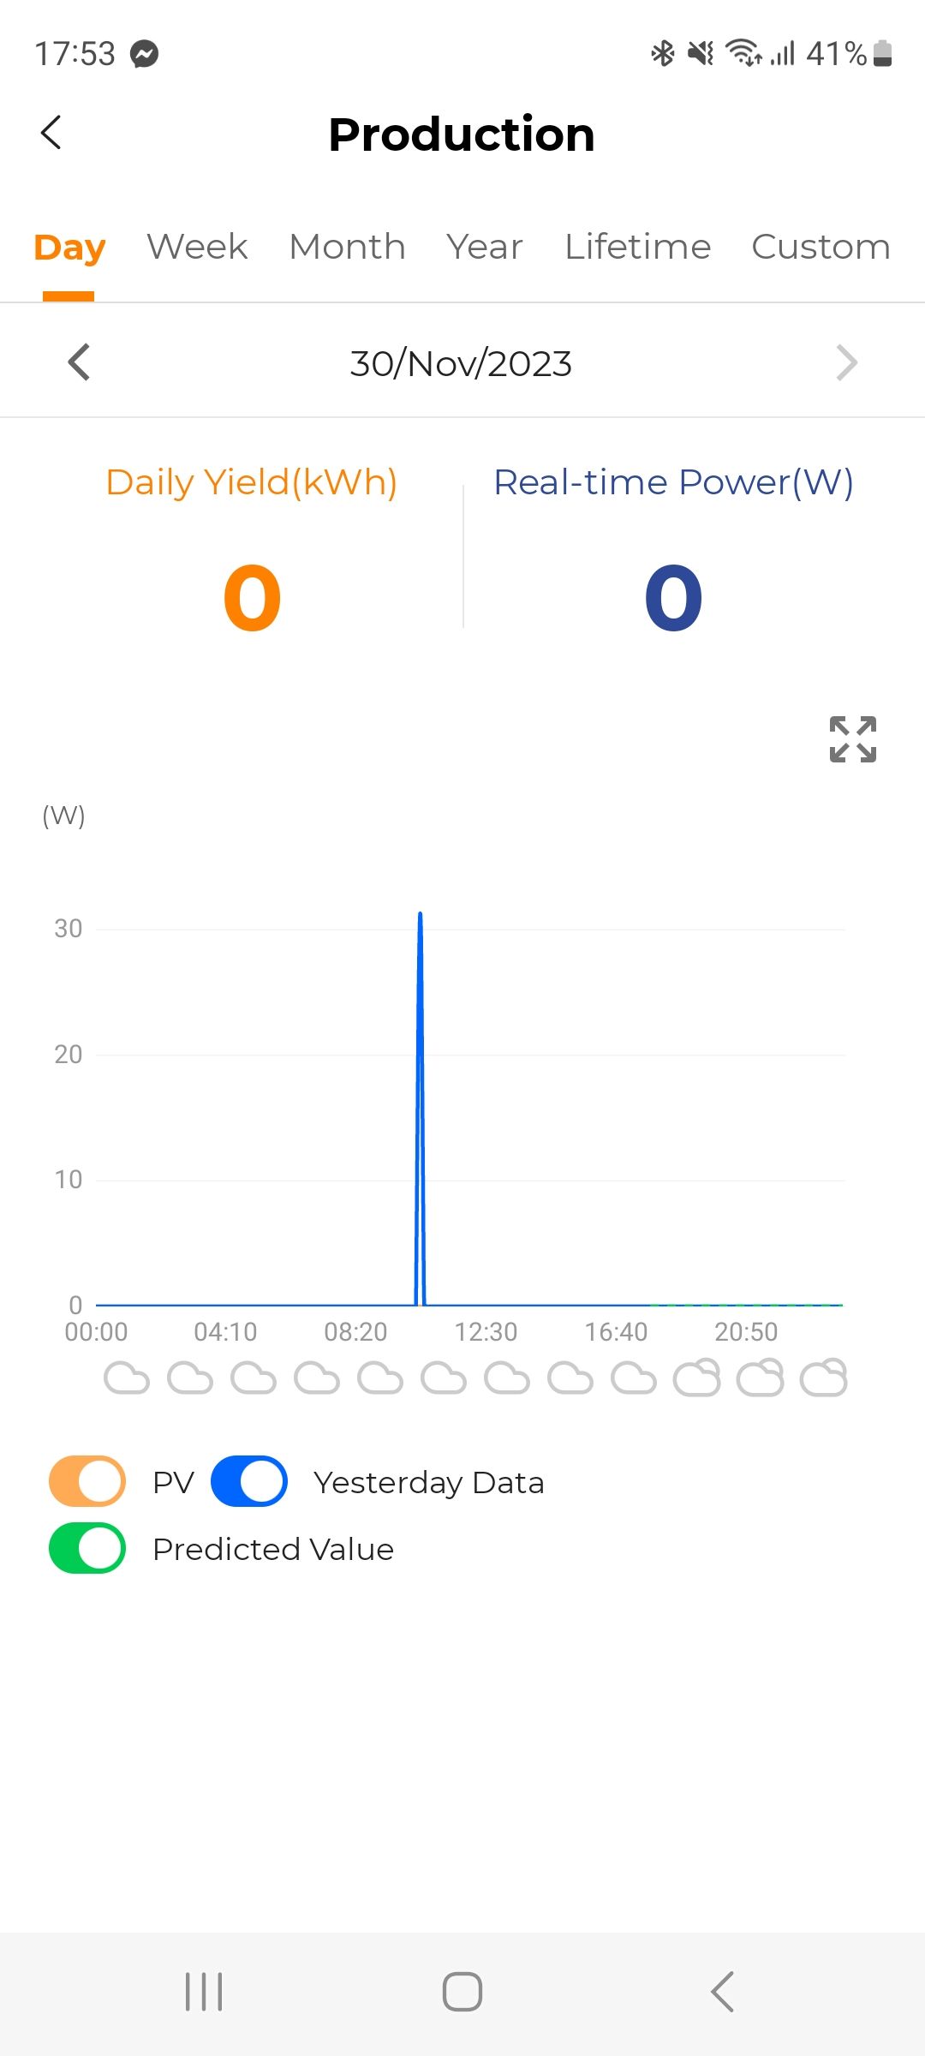Select the Lifetime tab

[x=638, y=247]
